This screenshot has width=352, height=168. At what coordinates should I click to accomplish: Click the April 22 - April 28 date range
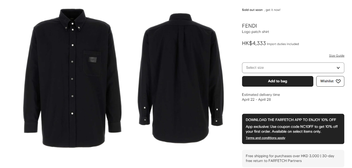pyautogui.click(x=256, y=100)
